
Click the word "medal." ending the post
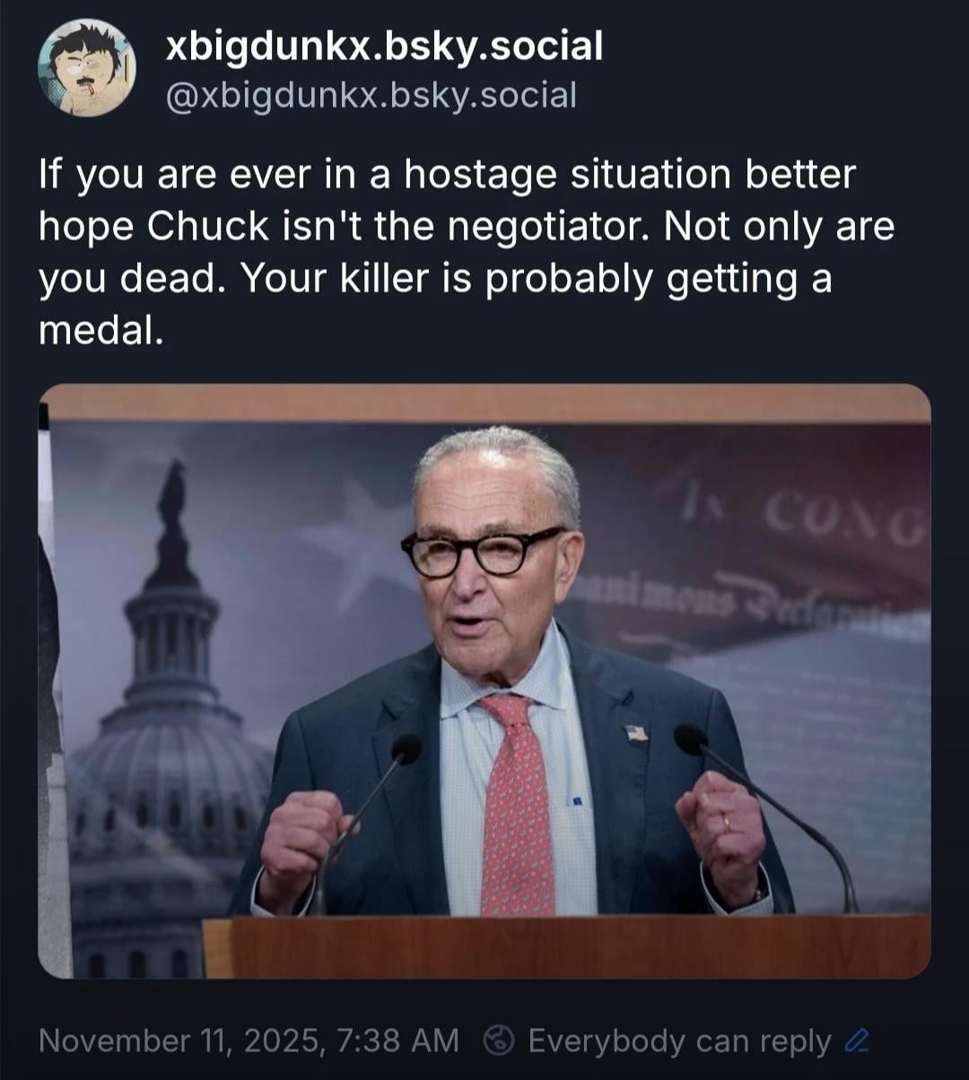(x=101, y=331)
